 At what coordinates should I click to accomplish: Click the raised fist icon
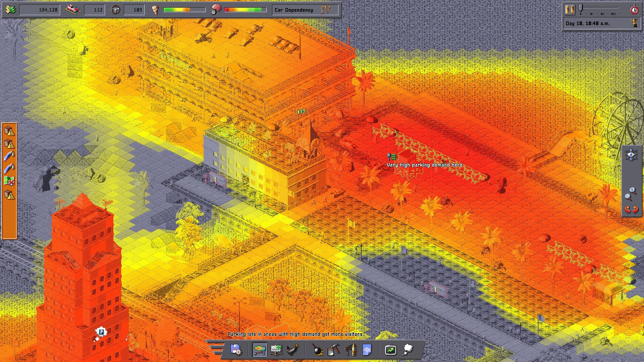(155, 10)
